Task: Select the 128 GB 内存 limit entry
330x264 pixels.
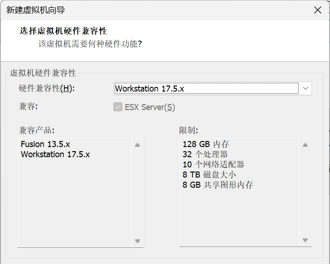Action: (x=206, y=144)
